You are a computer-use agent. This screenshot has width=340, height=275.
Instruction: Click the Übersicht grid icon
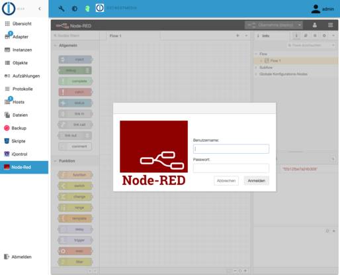(7, 24)
